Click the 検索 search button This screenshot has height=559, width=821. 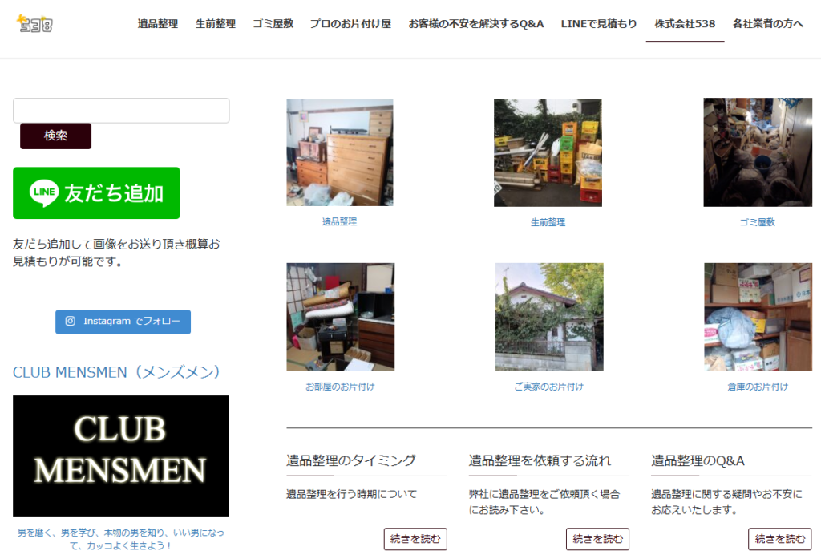coord(55,136)
